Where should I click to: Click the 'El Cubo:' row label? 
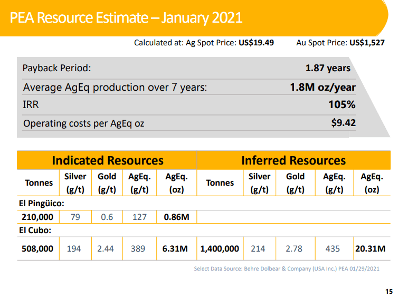[x=35, y=230]
